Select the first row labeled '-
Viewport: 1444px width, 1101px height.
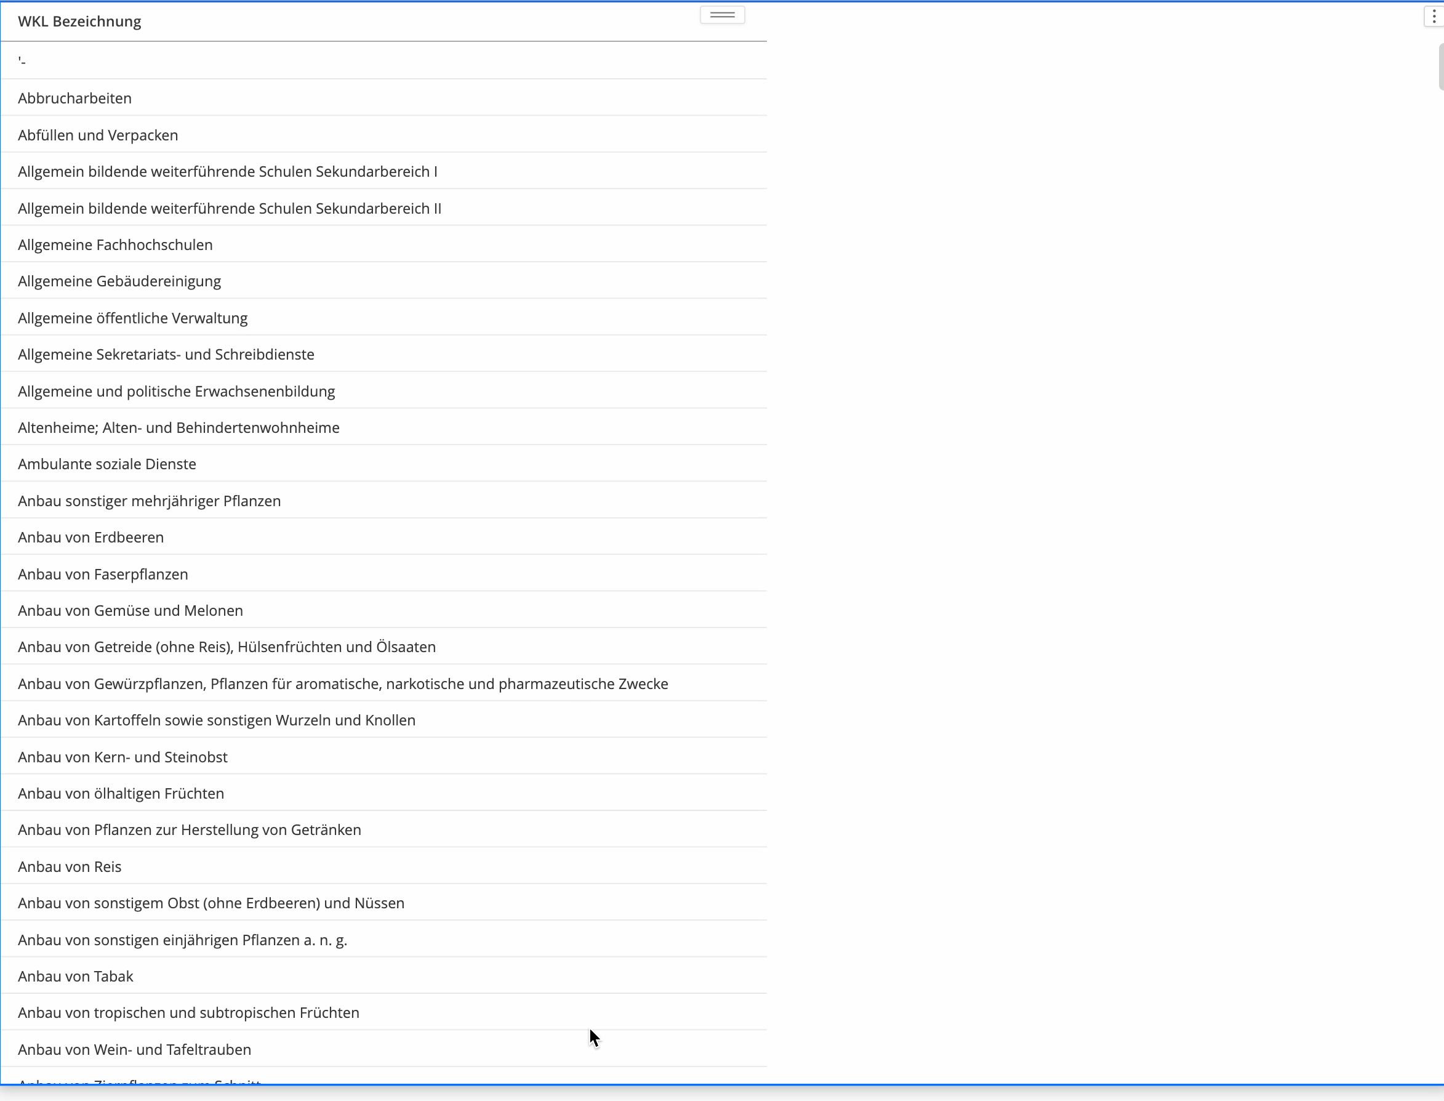tap(22, 61)
